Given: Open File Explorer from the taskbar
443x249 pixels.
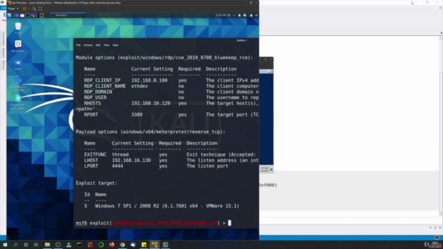Looking at the screenshot, I should (x=47, y=244).
